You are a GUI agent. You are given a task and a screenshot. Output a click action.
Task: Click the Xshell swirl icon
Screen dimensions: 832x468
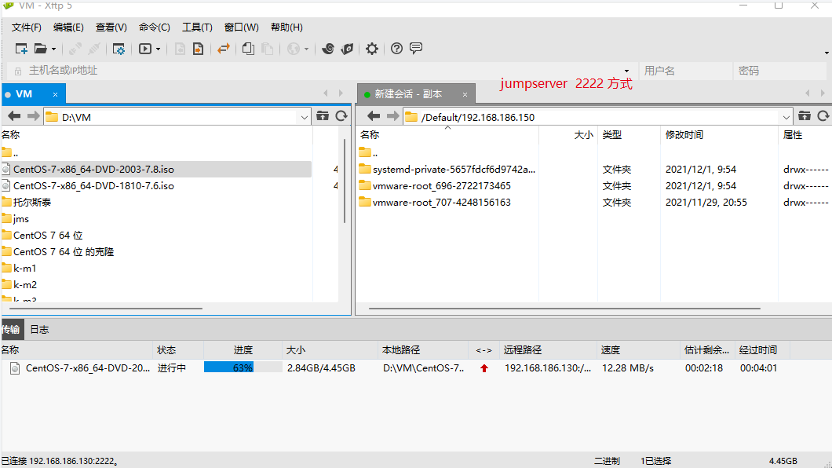[x=328, y=49]
